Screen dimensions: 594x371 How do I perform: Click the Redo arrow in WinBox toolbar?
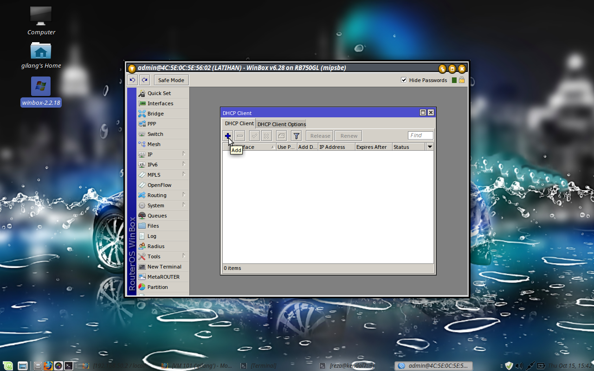(x=145, y=80)
